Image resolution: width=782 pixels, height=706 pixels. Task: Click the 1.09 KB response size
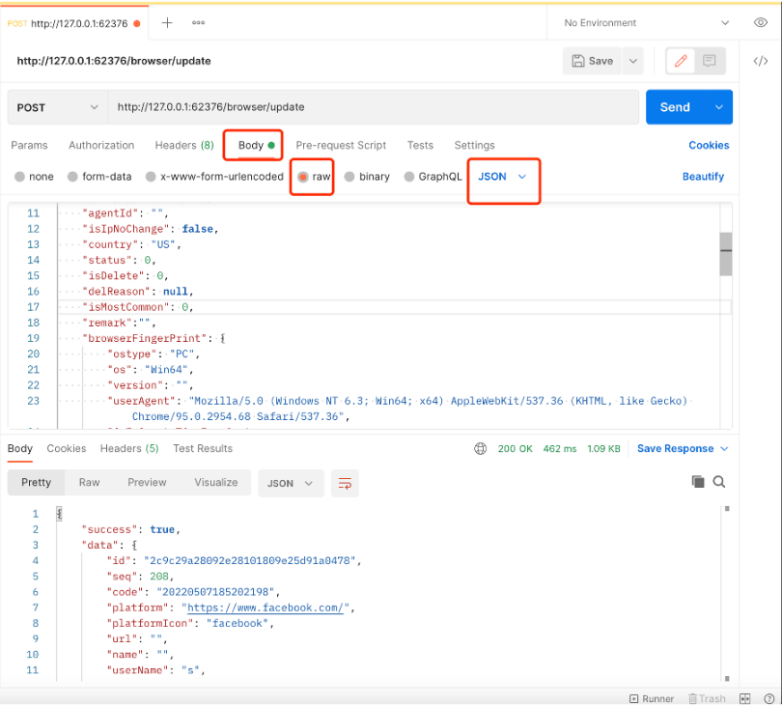coord(604,448)
